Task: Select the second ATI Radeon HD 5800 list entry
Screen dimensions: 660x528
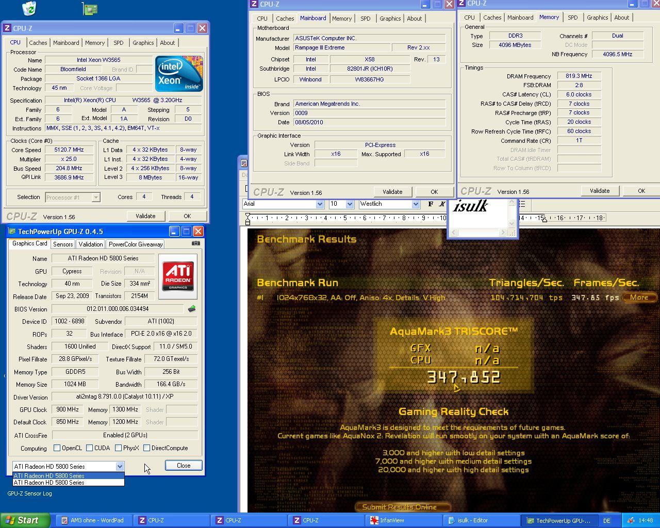Action: coord(68,483)
